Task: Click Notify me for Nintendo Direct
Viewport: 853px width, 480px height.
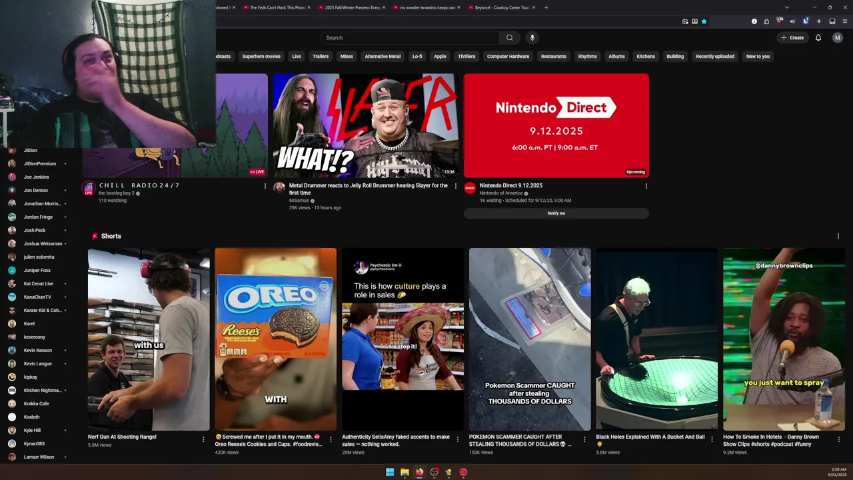Action: tap(556, 213)
